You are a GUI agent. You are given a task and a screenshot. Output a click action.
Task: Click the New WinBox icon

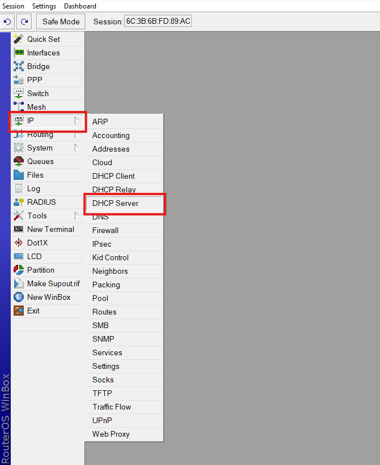tap(19, 297)
